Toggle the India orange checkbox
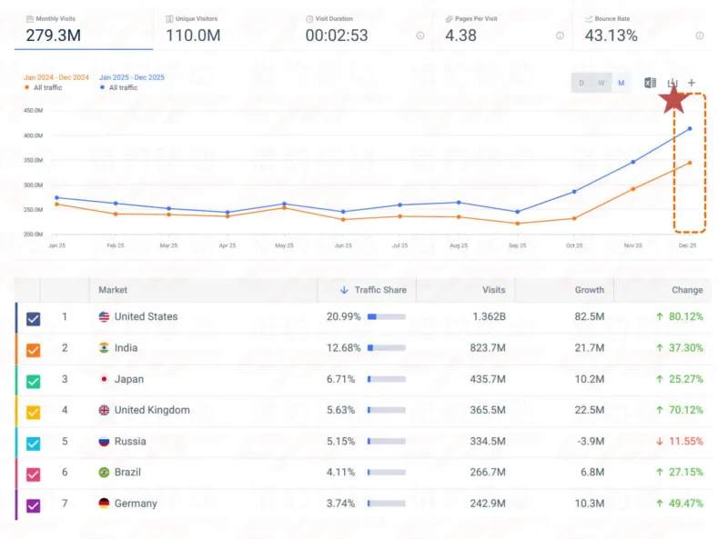The height and width of the screenshot is (539, 718). pos(33,350)
